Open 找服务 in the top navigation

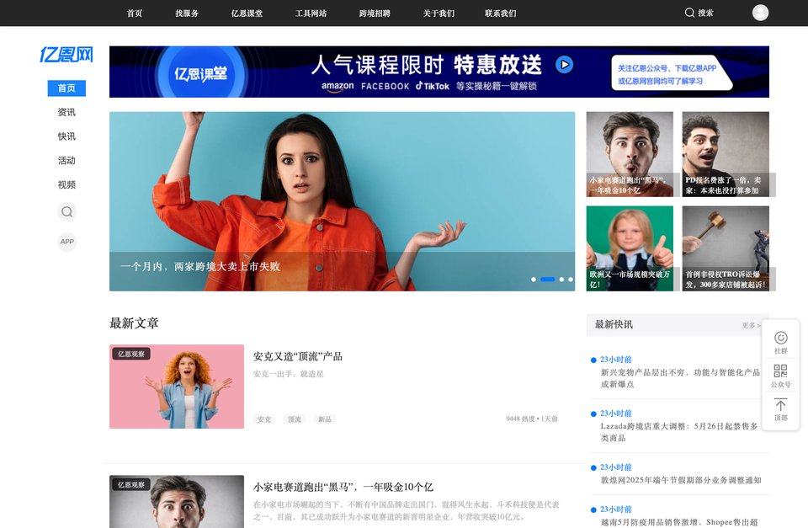[x=187, y=13]
